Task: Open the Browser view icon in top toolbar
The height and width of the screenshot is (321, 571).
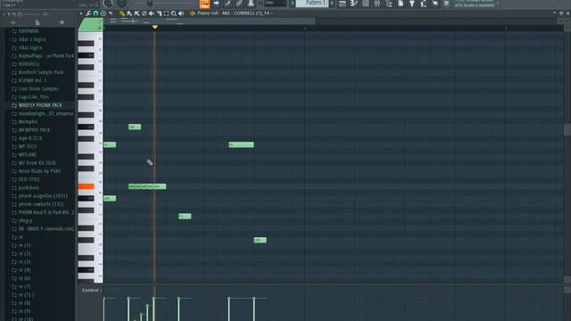Action: tap(389, 4)
